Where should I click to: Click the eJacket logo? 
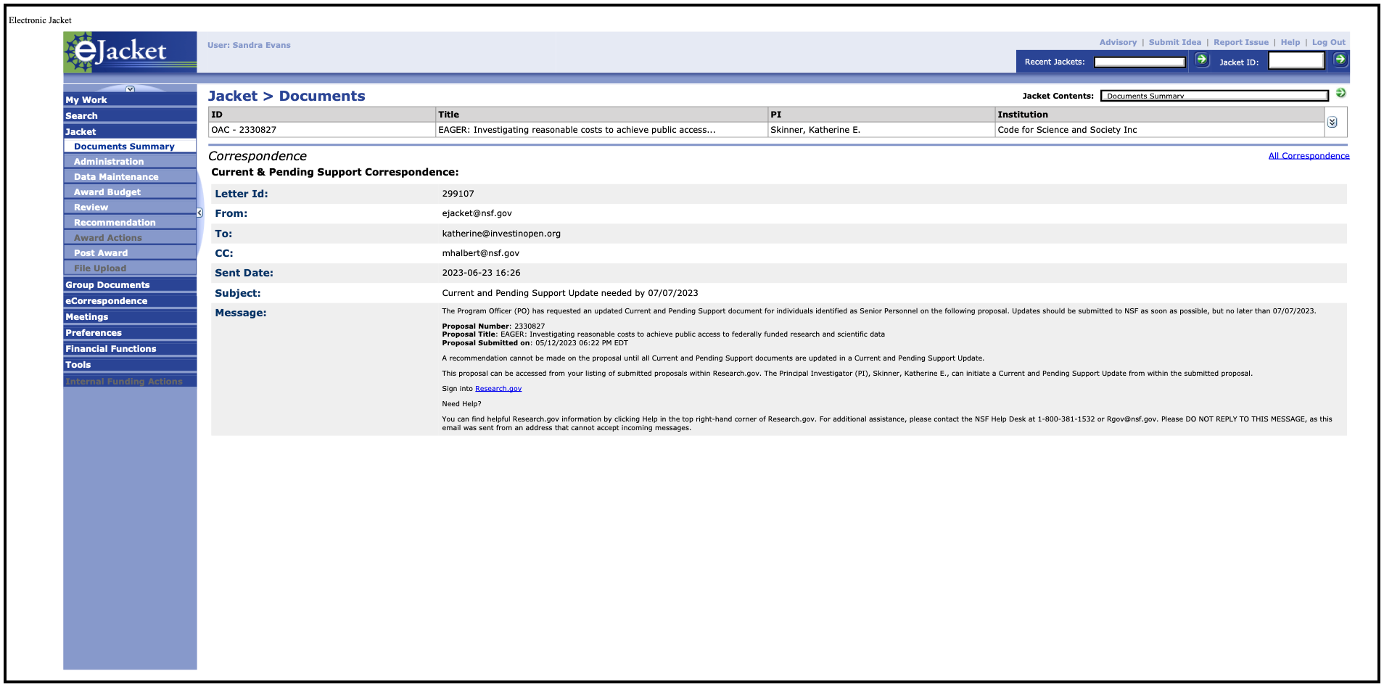(130, 52)
